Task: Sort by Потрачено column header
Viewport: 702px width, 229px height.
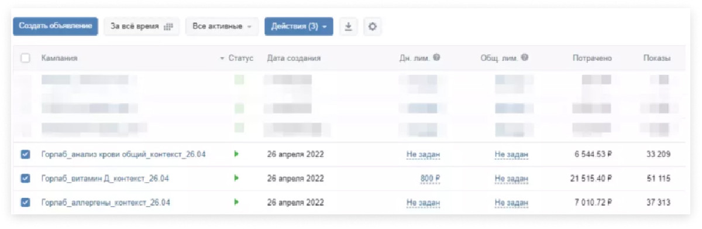Action: tap(592, 59)
